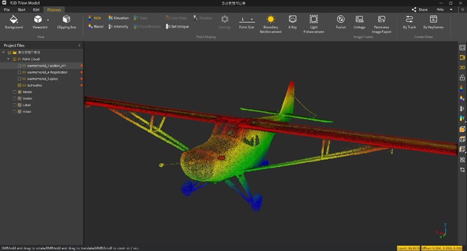Viewport: 467px width, 251px height.
Task: Check the Model layer checkbox
Action: (14, 92)
